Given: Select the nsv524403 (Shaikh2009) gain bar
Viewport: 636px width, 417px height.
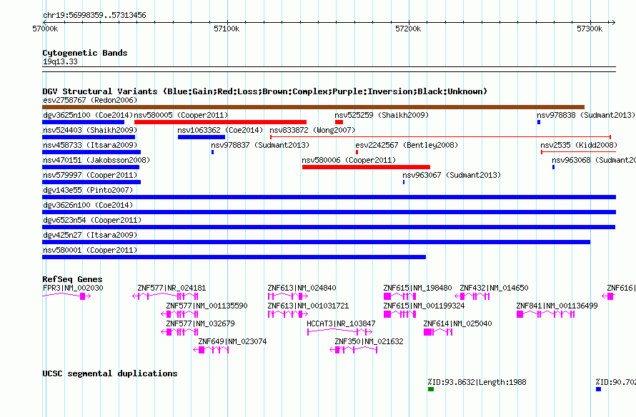Looking at the screenshot, I should pyautogui.click(x=89, y=137).
